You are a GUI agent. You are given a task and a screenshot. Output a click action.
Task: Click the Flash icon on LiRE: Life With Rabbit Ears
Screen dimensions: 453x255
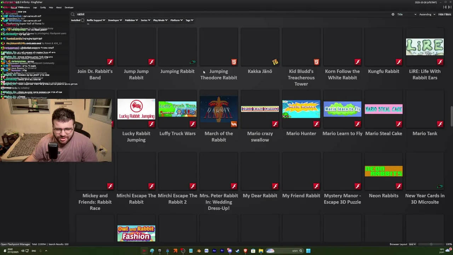coord(440,62)
